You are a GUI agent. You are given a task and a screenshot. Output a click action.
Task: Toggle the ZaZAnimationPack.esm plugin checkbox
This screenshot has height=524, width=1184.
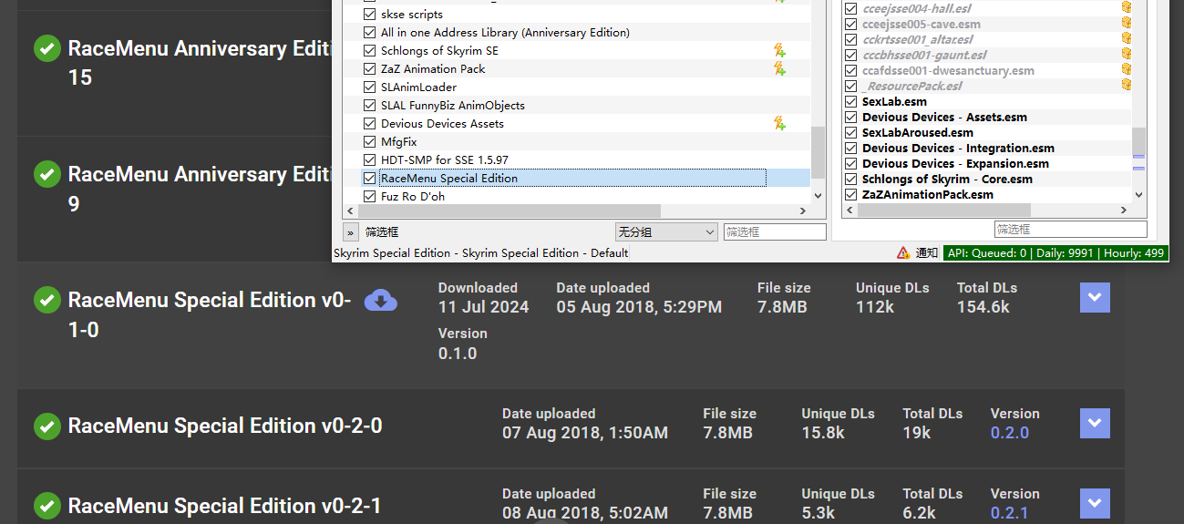point(851,195)
